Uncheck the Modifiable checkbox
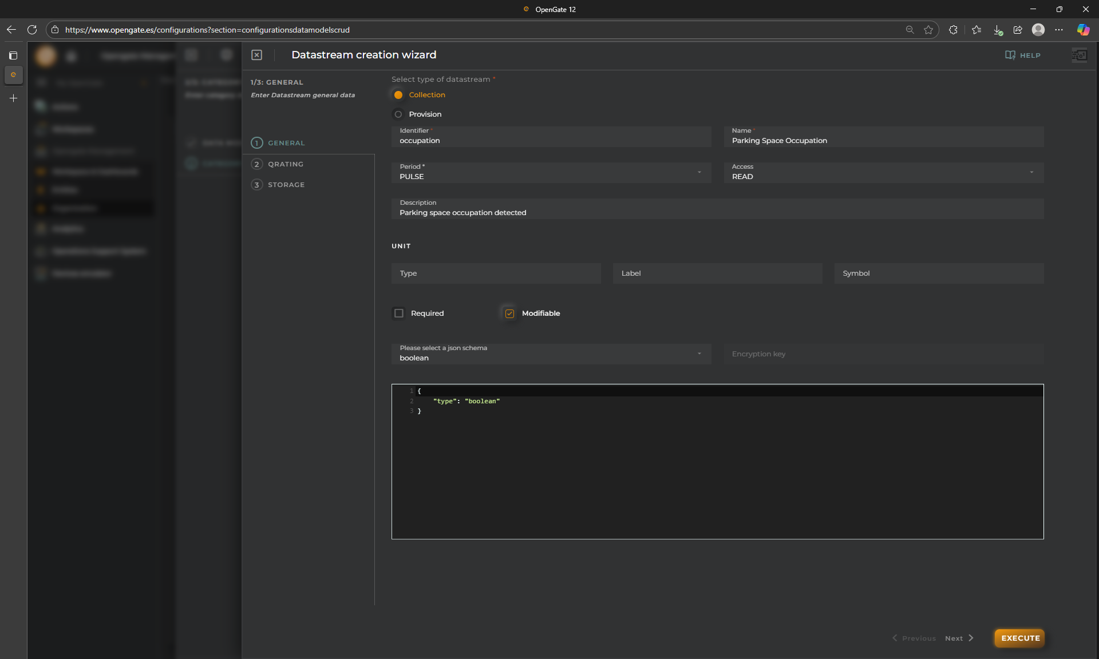 coord(509,313)
